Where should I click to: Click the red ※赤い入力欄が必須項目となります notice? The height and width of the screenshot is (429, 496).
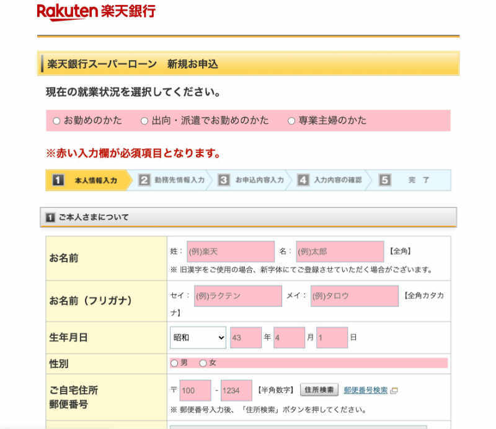[133, 154]
